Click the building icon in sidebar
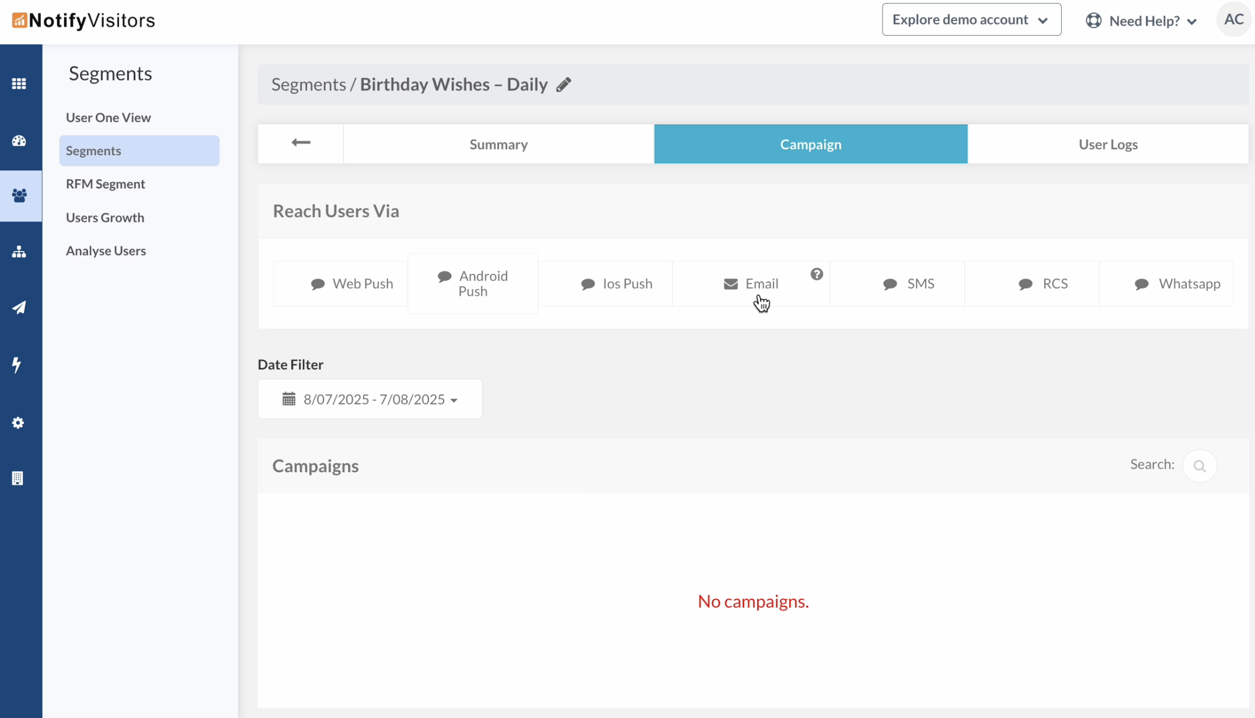 pos(18,478)
